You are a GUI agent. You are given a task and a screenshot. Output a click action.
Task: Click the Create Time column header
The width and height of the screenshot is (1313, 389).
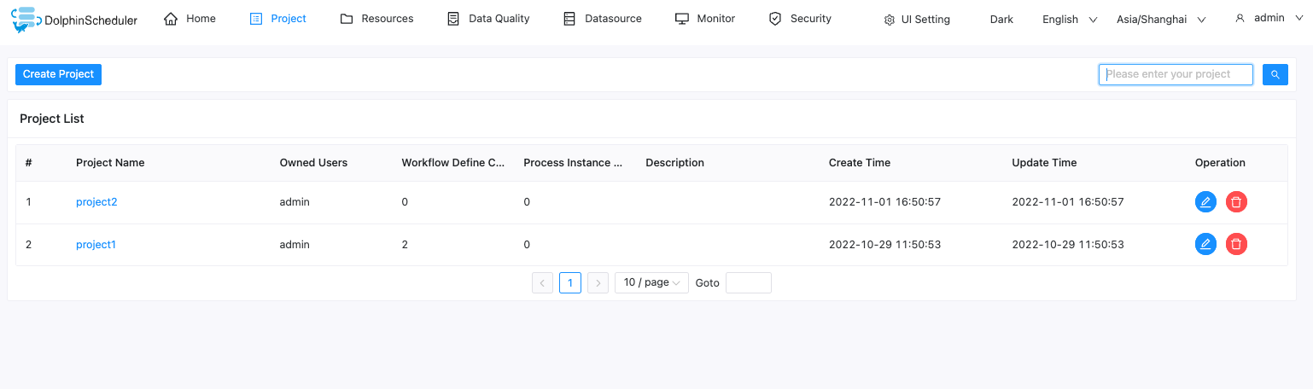(x=860, y=163)
